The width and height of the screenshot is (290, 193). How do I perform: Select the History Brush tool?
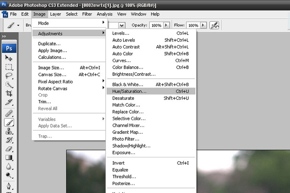(x=9, y=140)
